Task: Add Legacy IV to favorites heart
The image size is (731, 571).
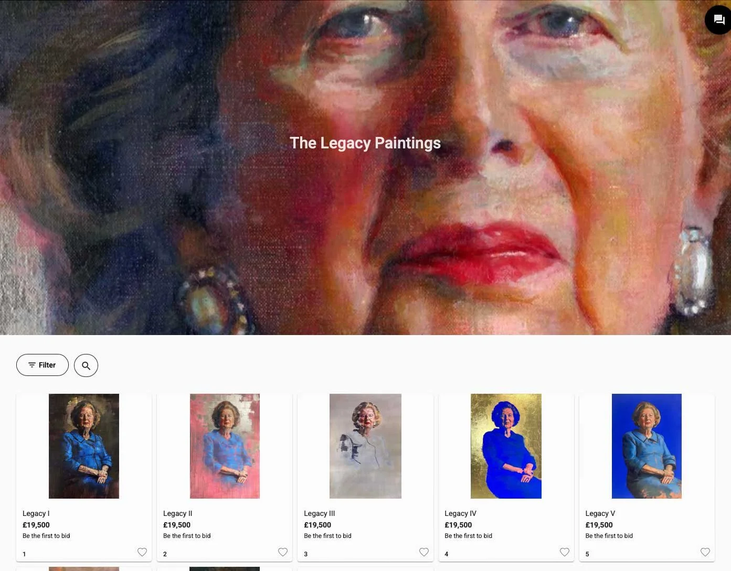Action: pyautogui.click(x=565, y=552)
